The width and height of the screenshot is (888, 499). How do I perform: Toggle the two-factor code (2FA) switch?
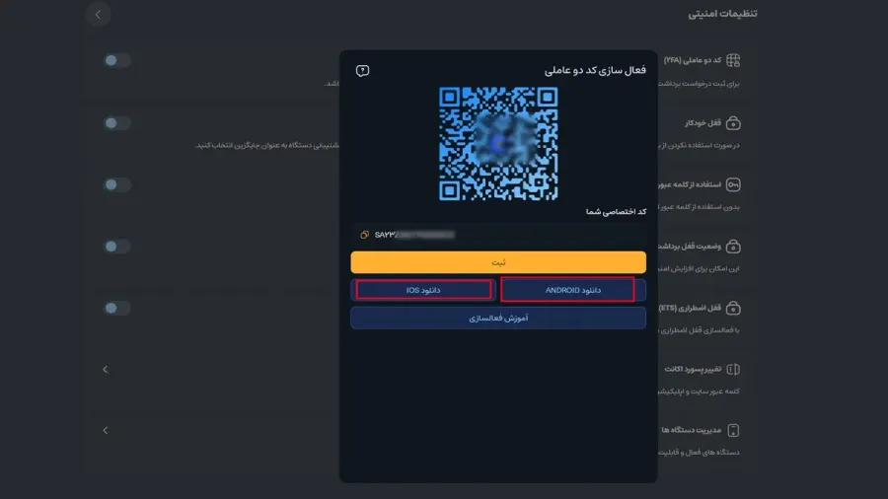[x=116, y=60]
